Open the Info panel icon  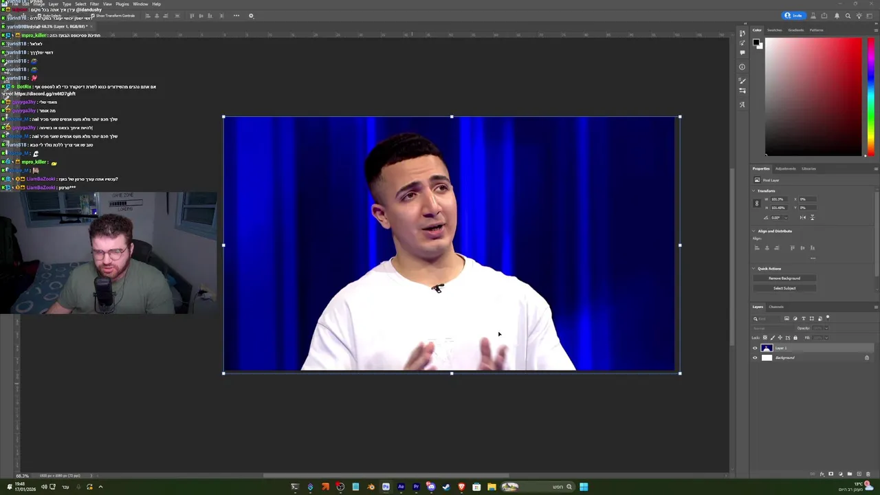pos(742,67)
